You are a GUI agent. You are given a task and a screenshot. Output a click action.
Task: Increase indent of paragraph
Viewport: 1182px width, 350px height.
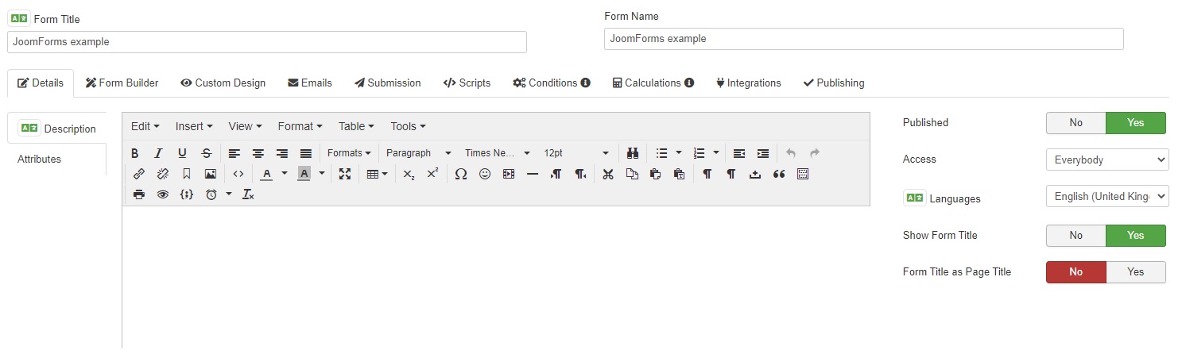(x=763, y=153)
